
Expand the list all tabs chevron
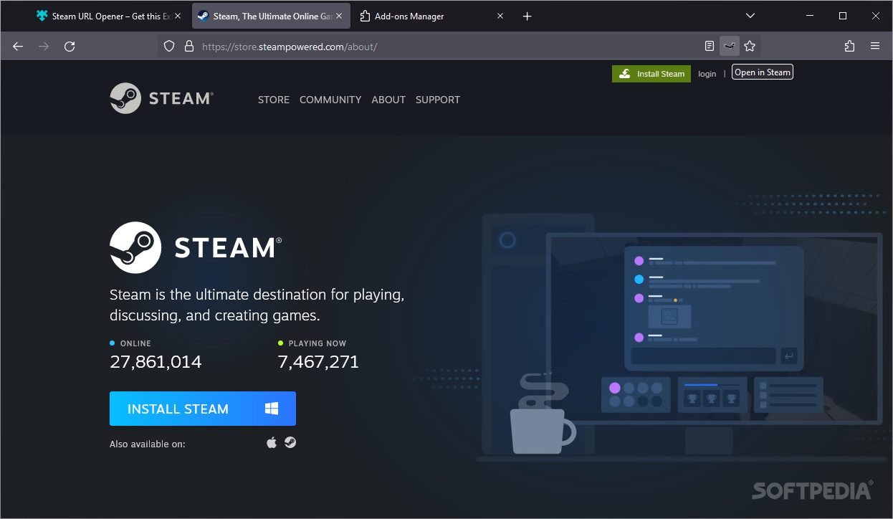[x=750, y=16]
